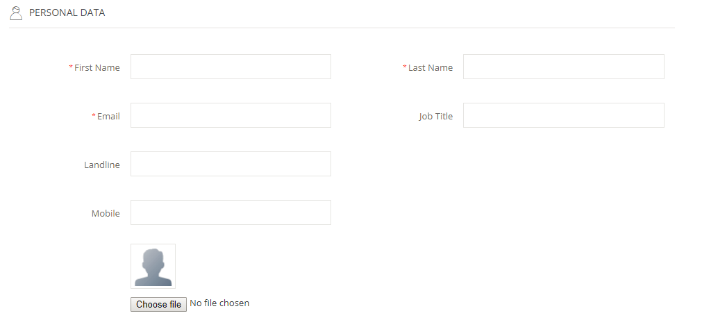702x327 pixels.
Task: Click the Email label text
Action: click(108, 116)
